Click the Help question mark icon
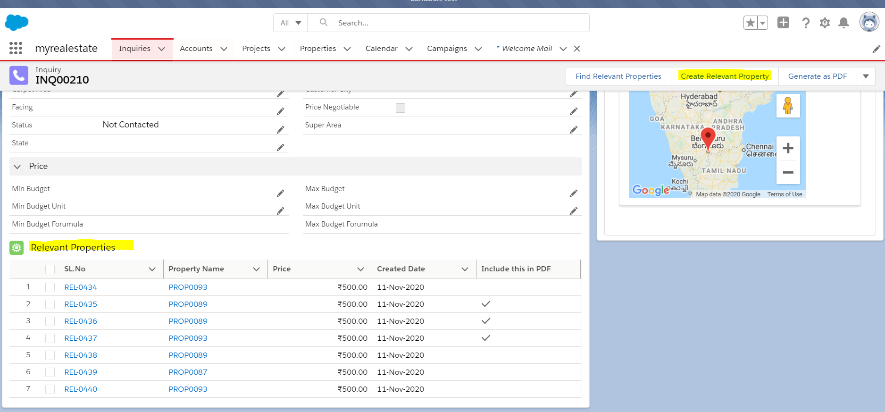 coord(806,23)
